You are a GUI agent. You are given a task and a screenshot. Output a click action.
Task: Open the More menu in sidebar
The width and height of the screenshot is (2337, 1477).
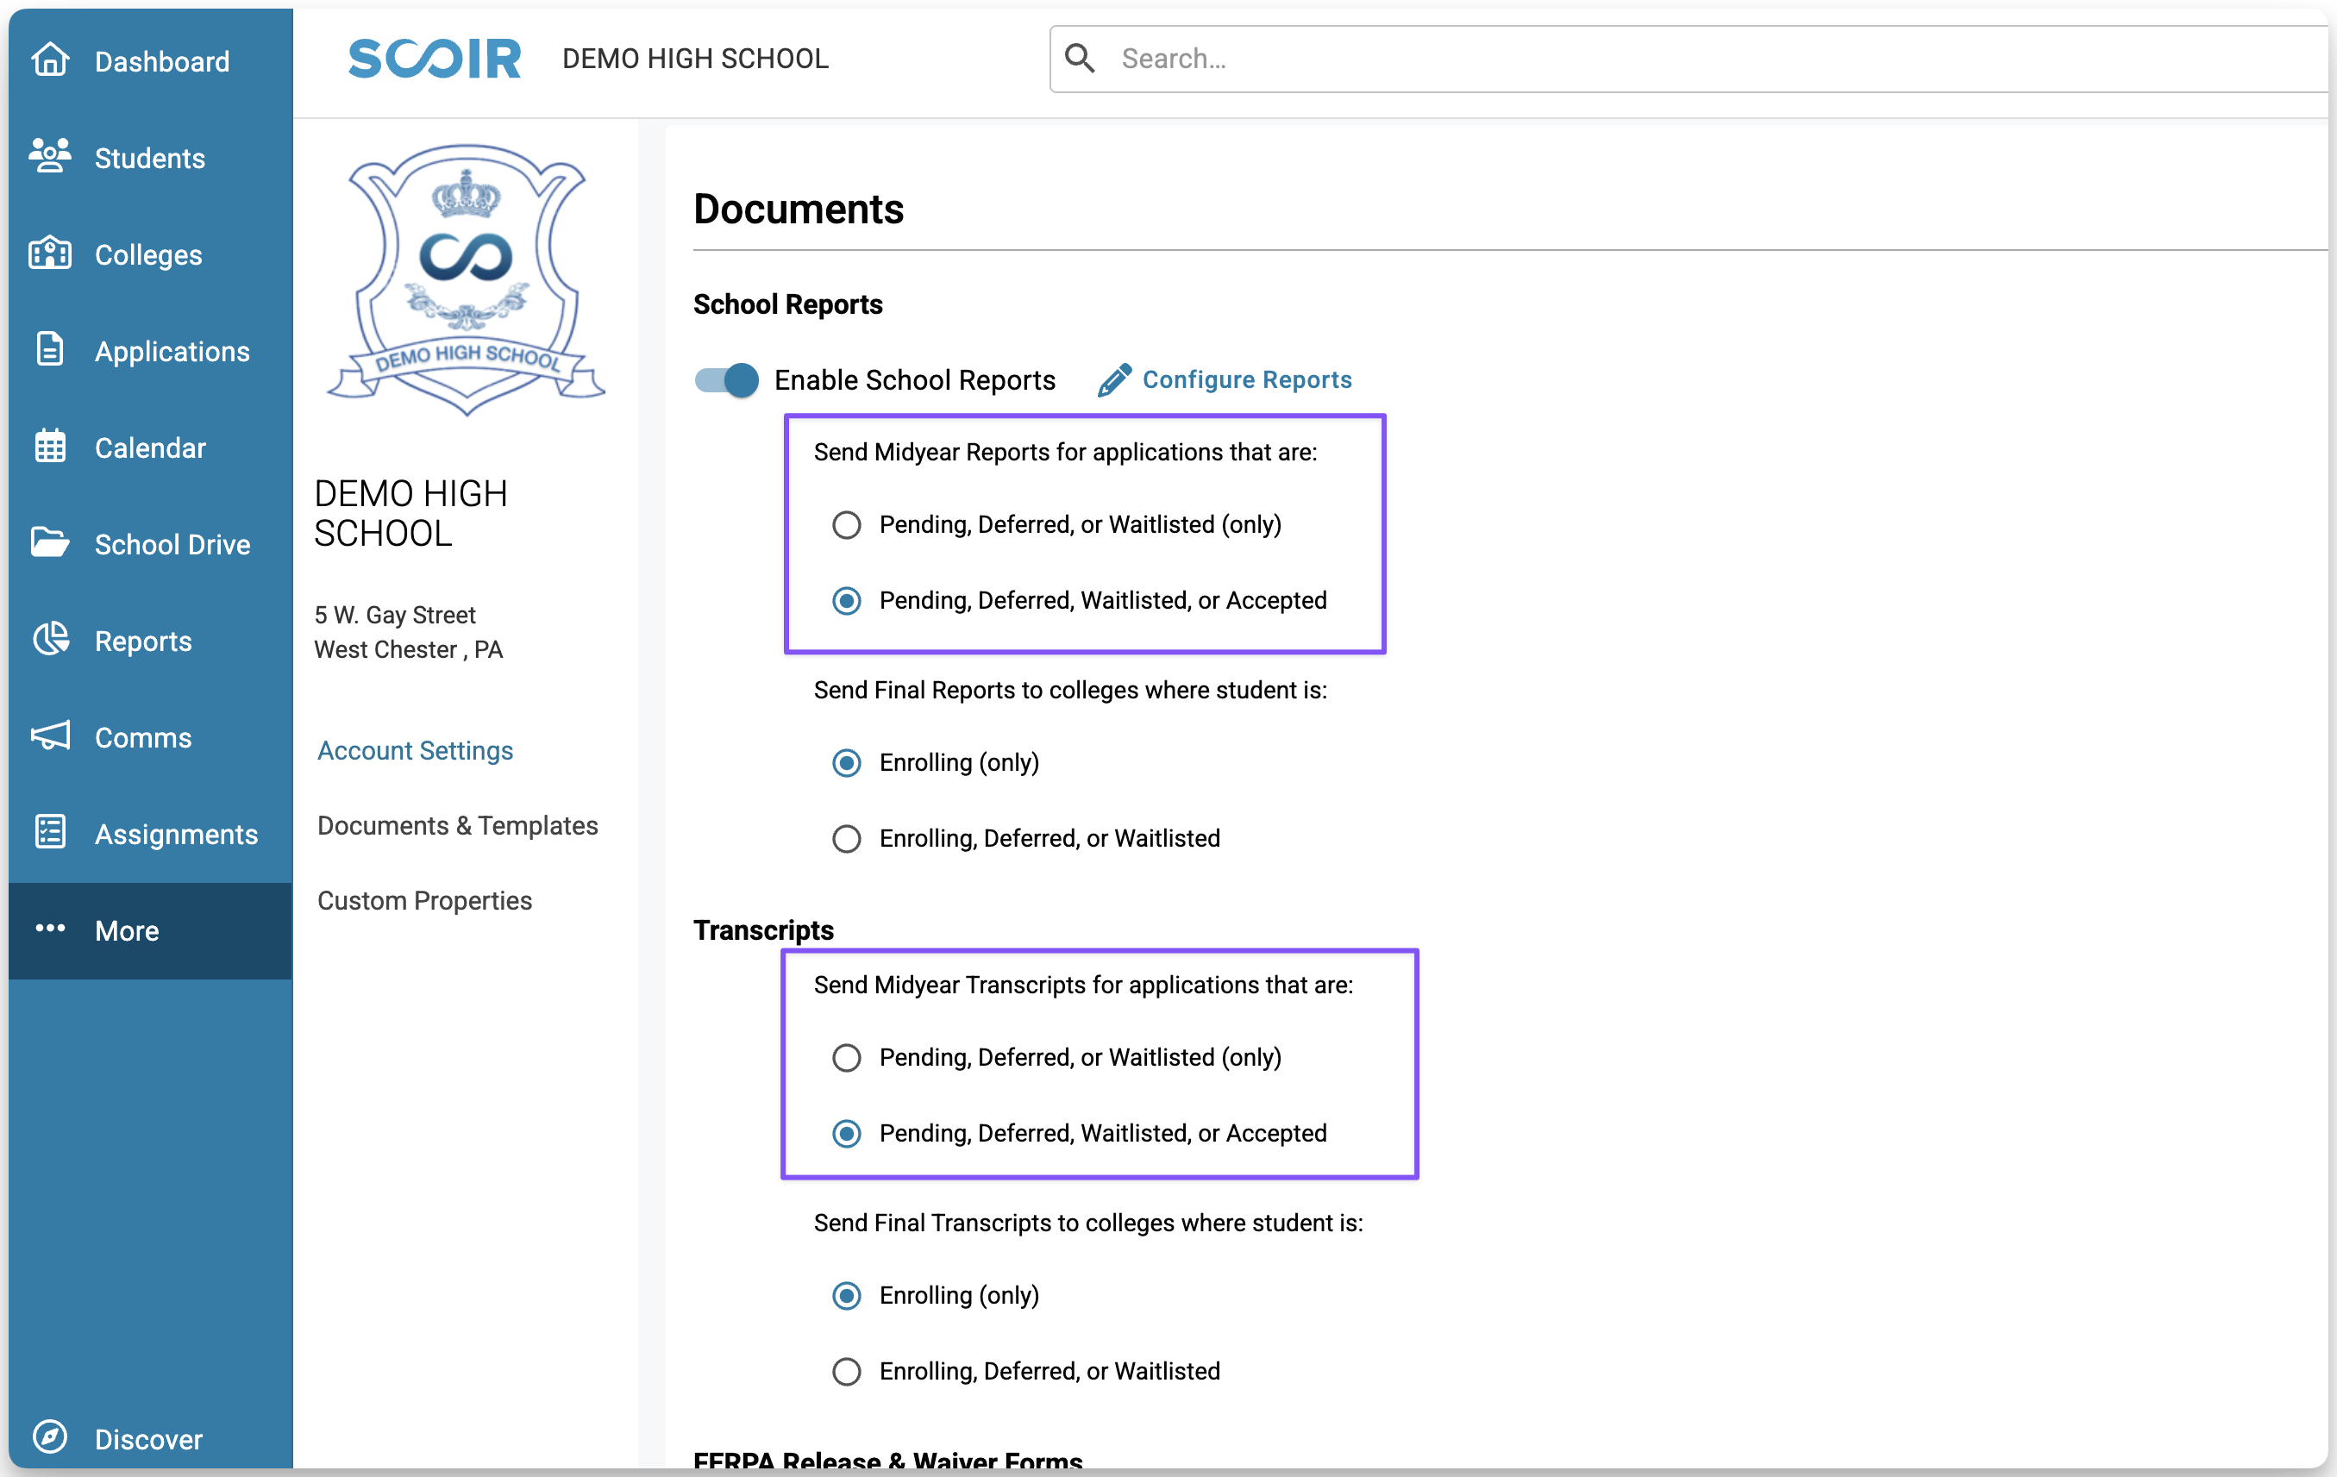[126, 930]
